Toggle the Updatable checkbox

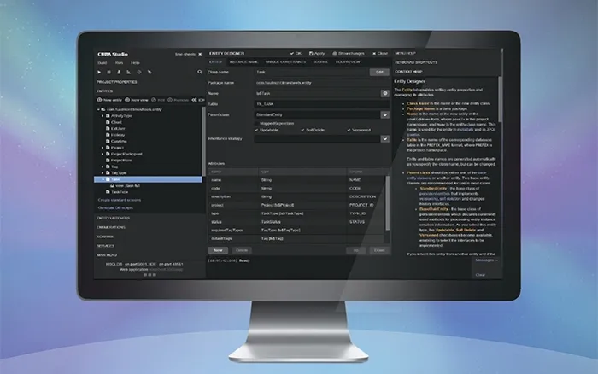pyautogui.click(x=256, y=130)
